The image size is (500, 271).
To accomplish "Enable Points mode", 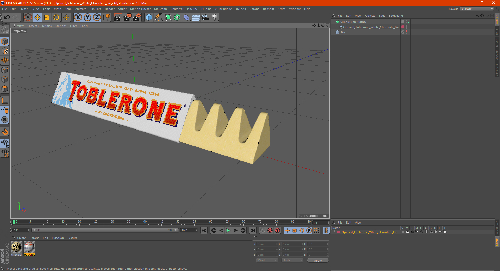I will pyautogui.click(x=5, y=70).
